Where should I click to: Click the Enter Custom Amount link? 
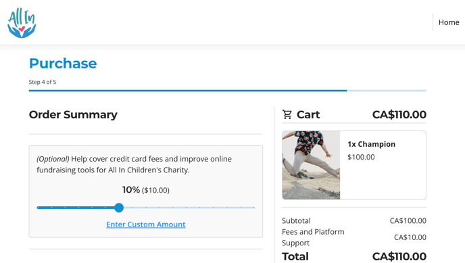146,224
